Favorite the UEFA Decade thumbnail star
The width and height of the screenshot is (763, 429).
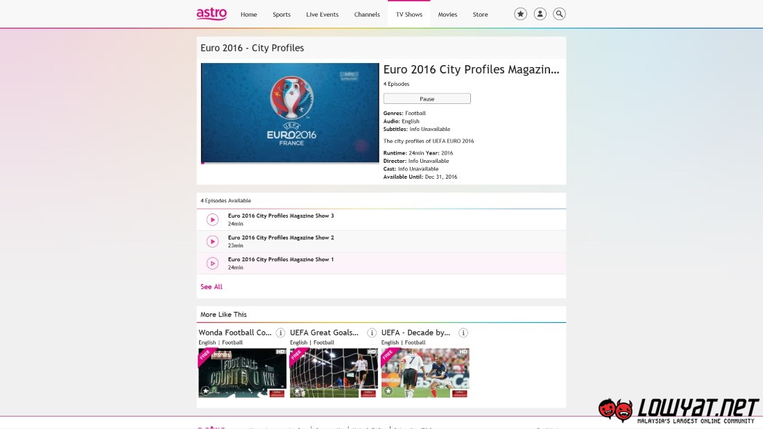[x=388, y=391]
